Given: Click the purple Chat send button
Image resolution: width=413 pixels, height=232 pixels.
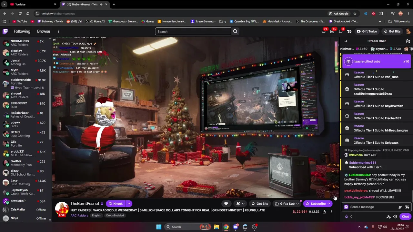Looking at the screenshot, I should click(x=405, y=217).
